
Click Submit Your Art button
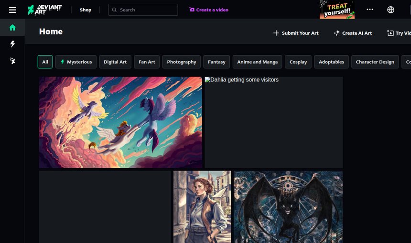[296, 33]
